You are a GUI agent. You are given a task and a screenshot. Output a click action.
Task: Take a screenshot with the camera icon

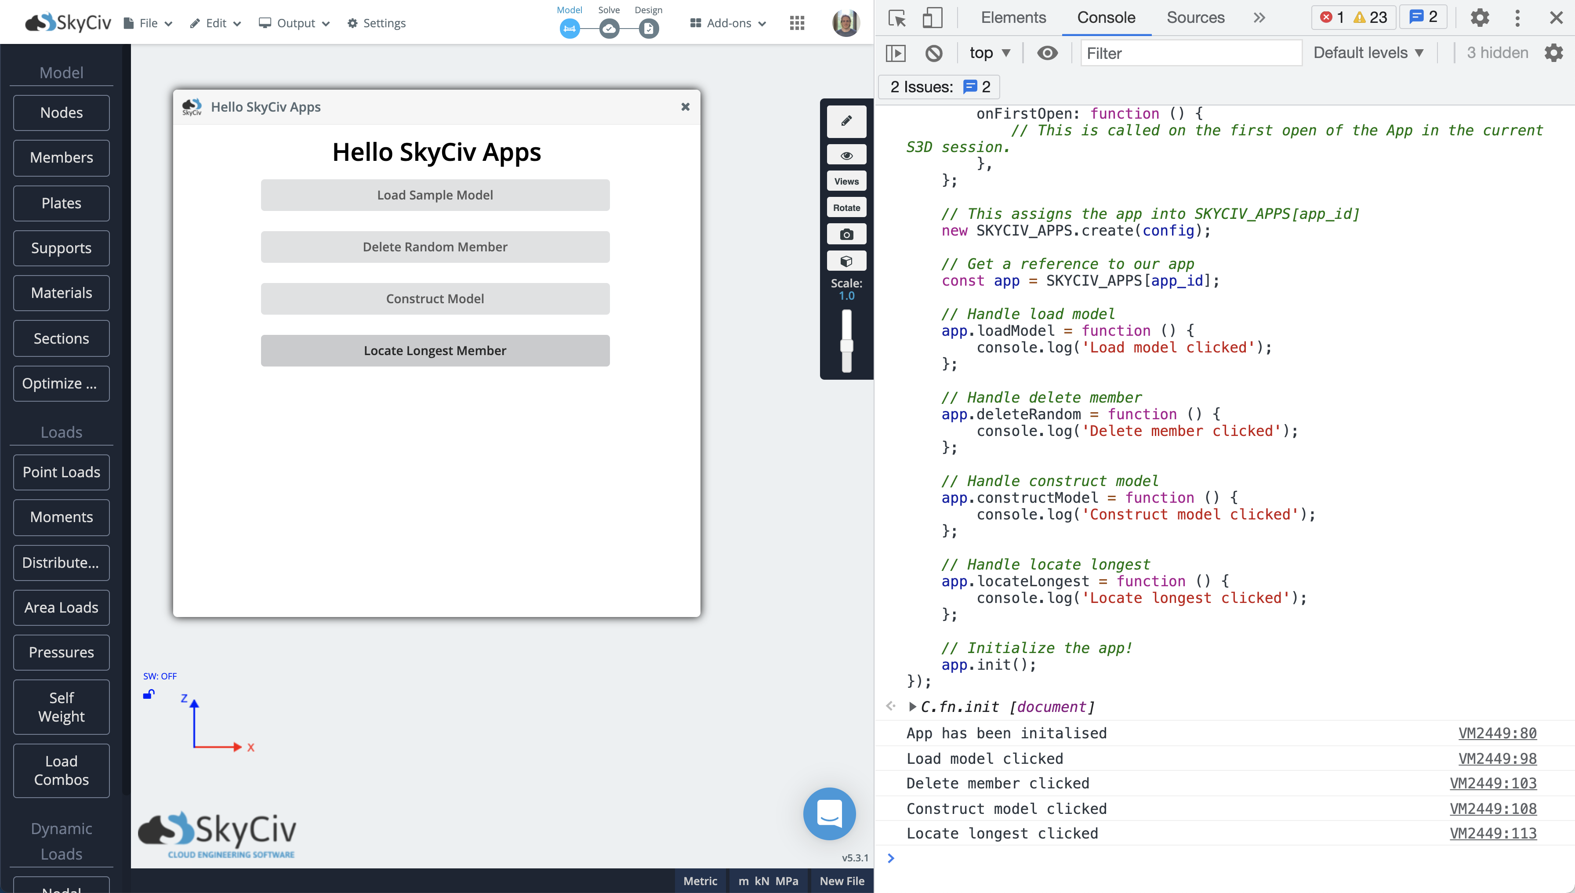(846, 234)
